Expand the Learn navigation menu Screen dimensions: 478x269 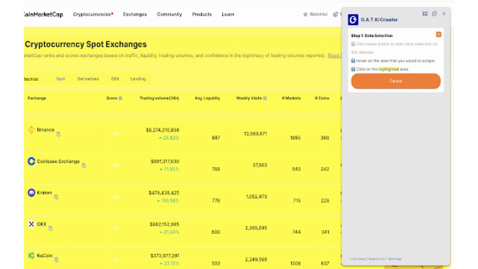(228, 14)
